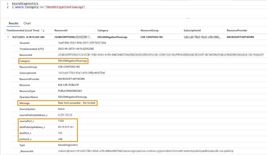Click the Category detail value DDoSMitigationFlowLogs
The height and width of the screenshot is (155, 267).
pyautogui.click(x=72, y=61)
